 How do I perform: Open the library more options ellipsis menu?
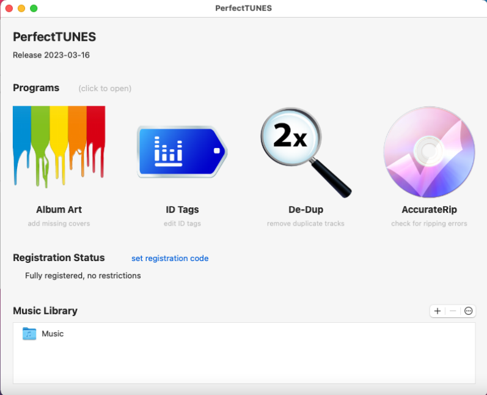[x=469, y=311]
